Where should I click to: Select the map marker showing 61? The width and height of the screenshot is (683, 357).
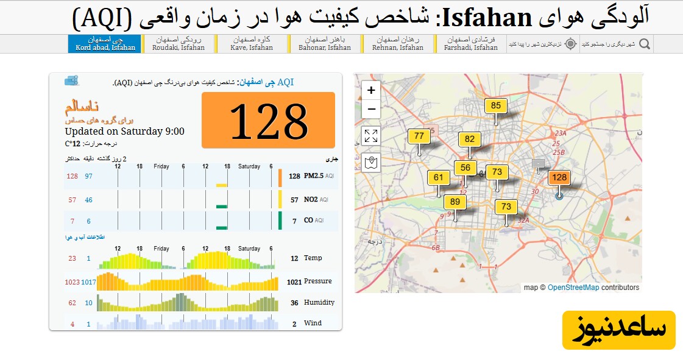tap(439, 178)
